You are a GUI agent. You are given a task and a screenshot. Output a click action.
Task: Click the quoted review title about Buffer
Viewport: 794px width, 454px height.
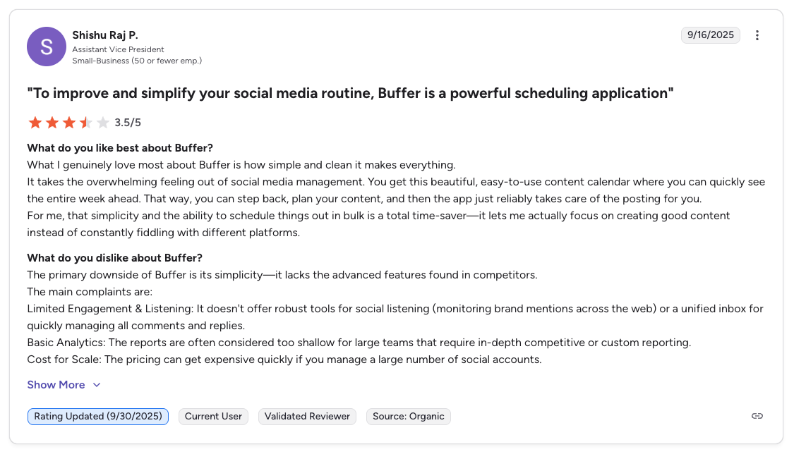[350, 92]
